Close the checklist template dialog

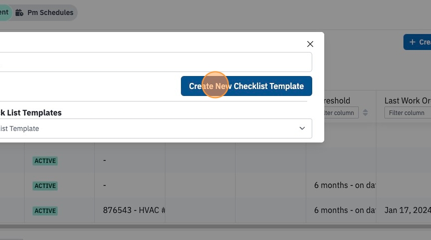coord(310,44)
